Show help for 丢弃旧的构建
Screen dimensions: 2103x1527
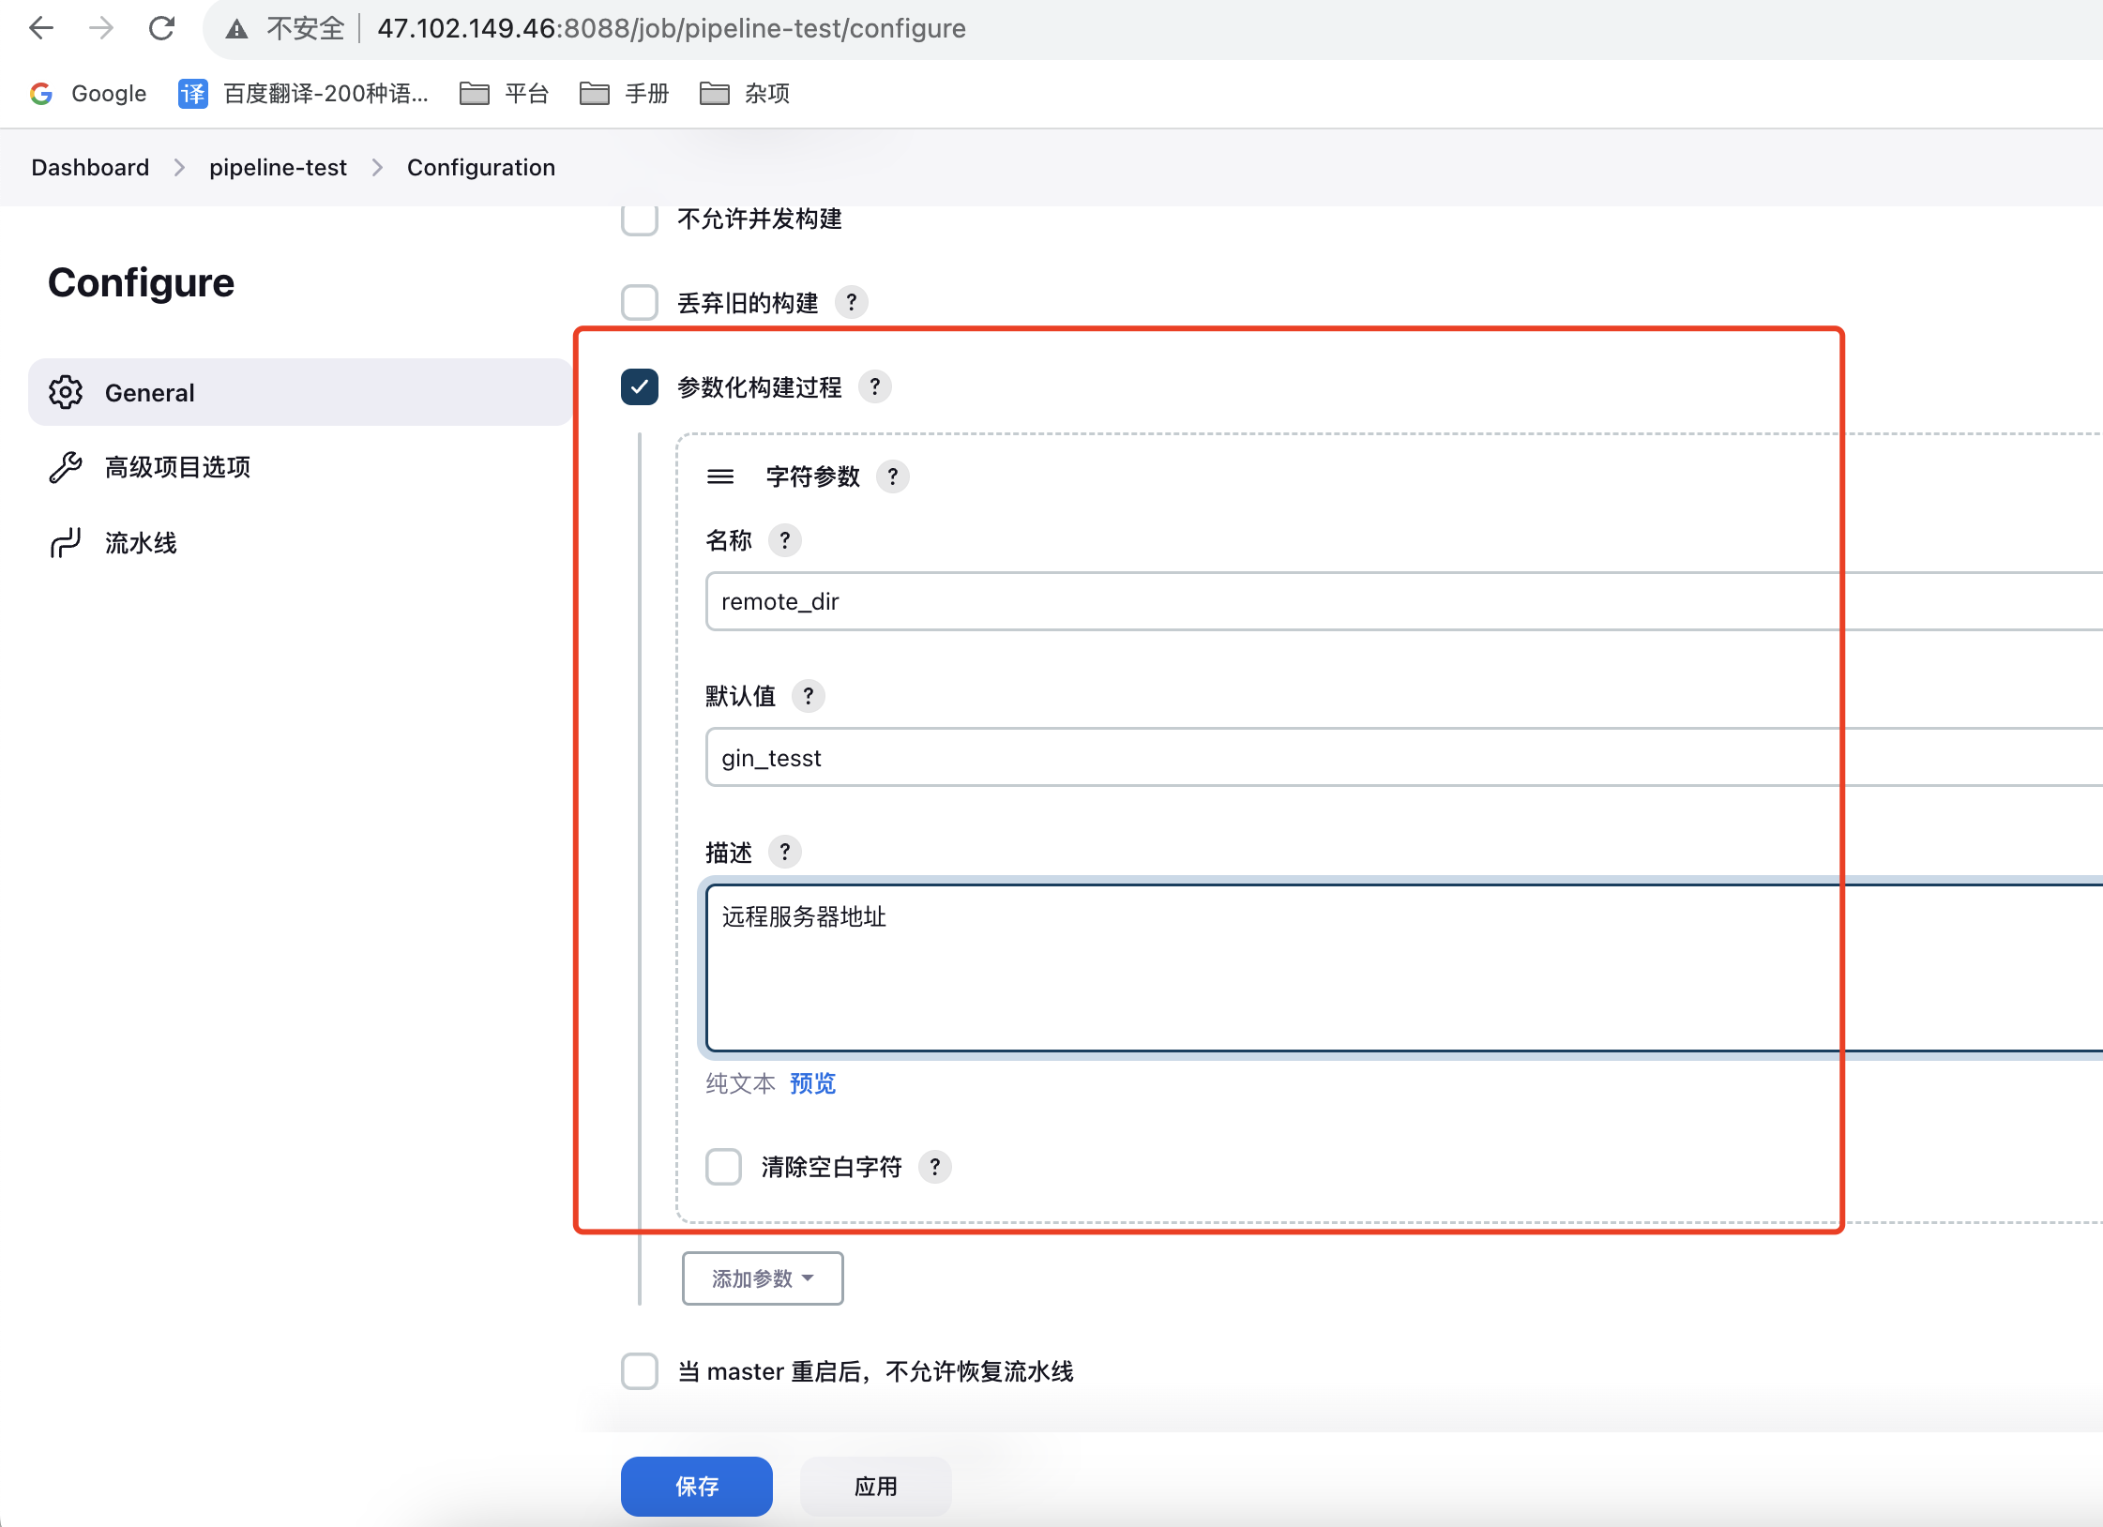point(852,302)
